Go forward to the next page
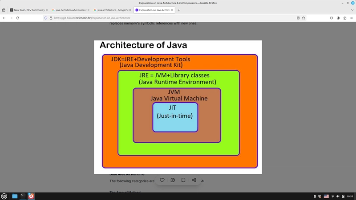The image size is (356, 200). 11,18
